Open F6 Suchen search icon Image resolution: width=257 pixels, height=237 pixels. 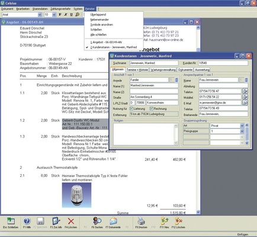click(x=97, y=221)
